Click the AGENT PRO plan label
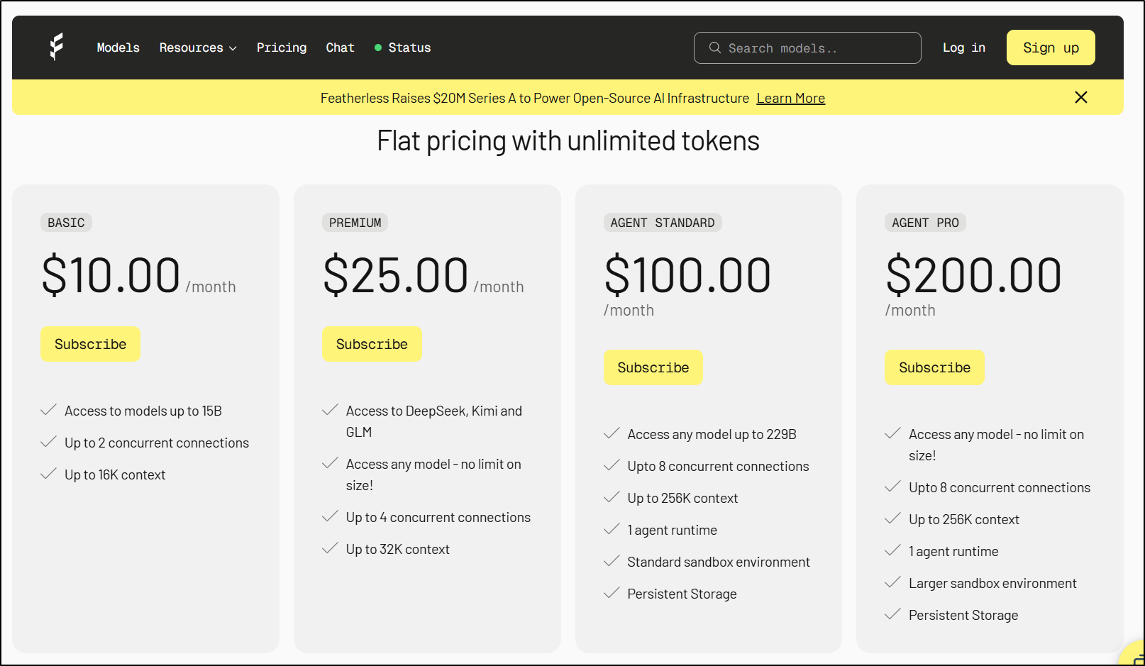The width and height of the screenshot is (1145, 666). point(925,223)
